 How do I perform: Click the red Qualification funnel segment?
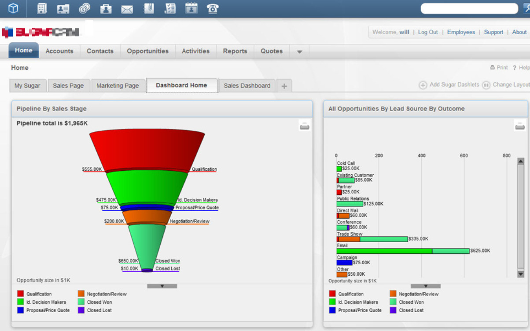pos(147,149)
